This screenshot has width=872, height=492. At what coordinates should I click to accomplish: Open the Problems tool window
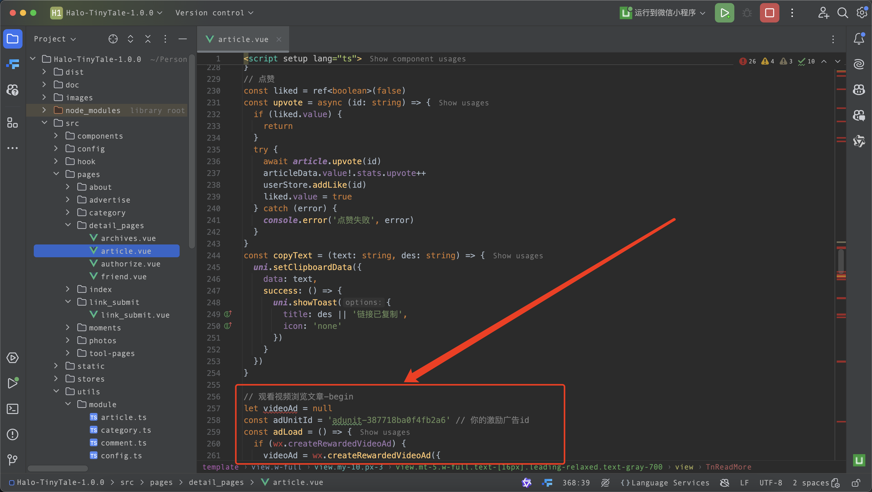coord(13,434)
